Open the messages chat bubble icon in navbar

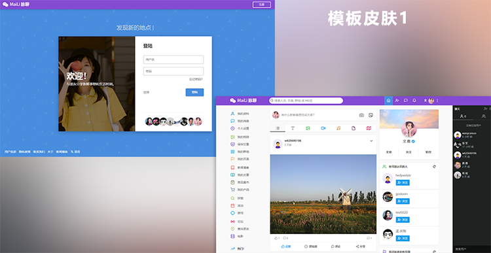coord(405,101)
